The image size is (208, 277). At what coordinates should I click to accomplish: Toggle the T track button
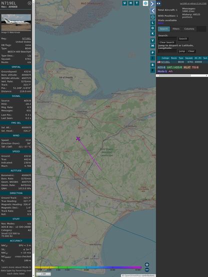pos(136,3)
